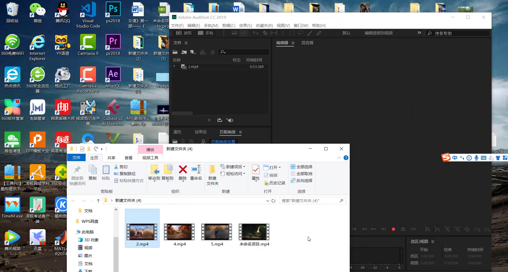Open Audition 窗口(W) menu
Viewport: 508px width, 272px height.
[x=301, y=26]
